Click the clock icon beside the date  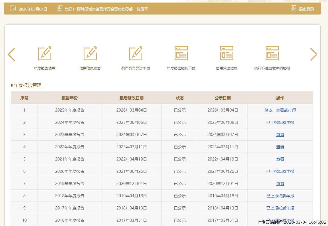coord(13,9)
